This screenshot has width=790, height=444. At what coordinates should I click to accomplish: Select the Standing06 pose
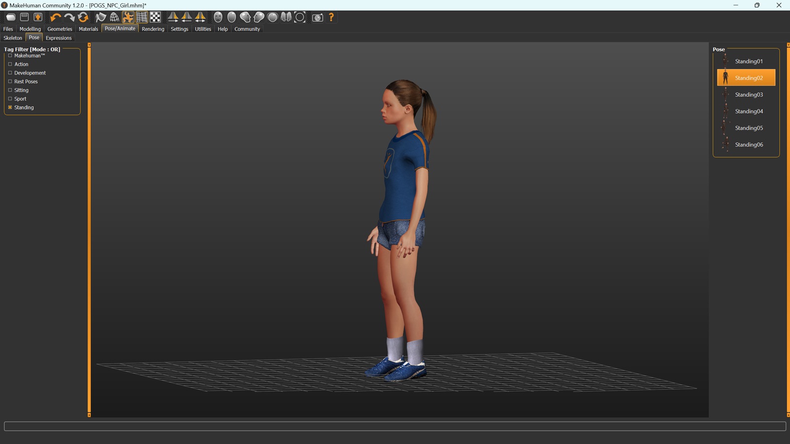point(746,145)
